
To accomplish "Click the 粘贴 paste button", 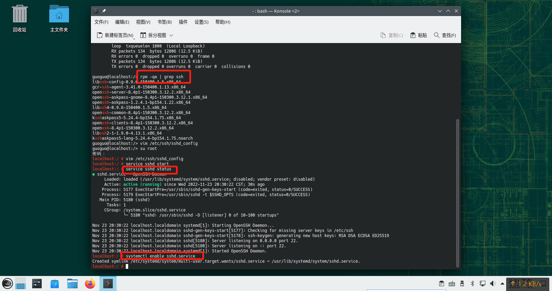I will (x=419, y=36).
